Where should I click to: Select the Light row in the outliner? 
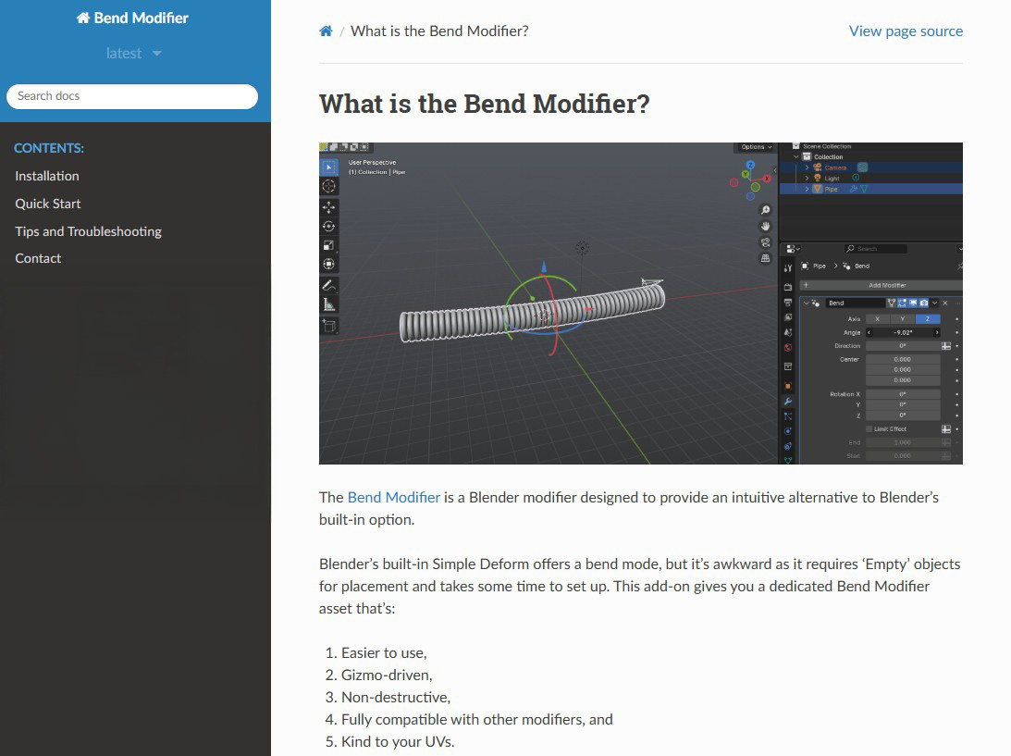[x=871, y=178]
